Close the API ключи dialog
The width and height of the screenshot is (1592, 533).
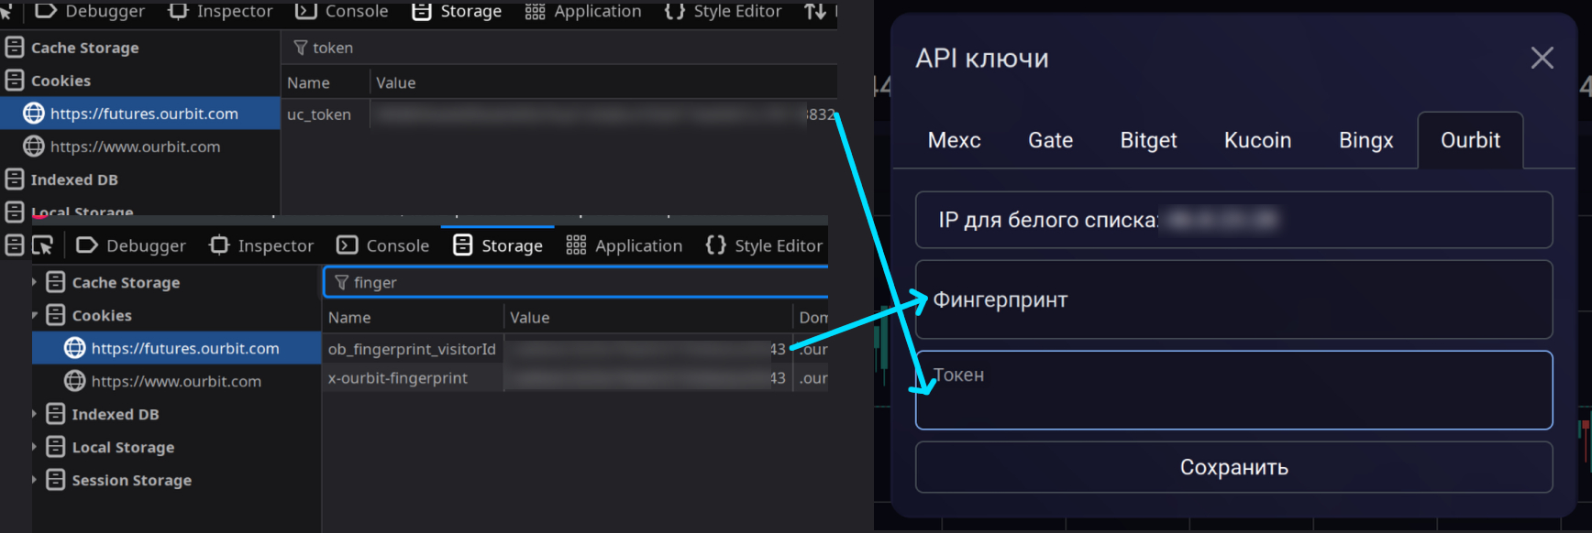pyautogui.click(x=1542, y=58)
